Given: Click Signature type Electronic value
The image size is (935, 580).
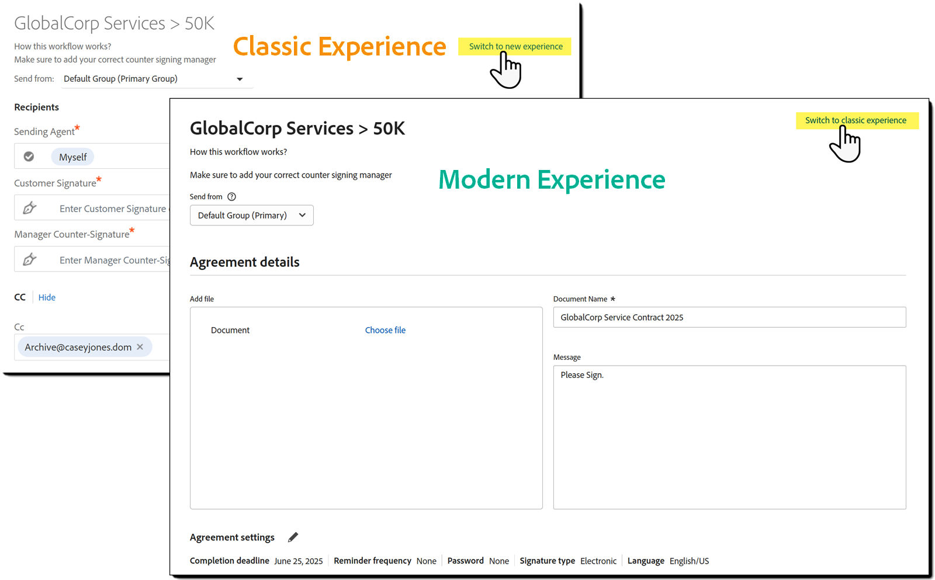Looking at the screenshot, I should point(598,561).
